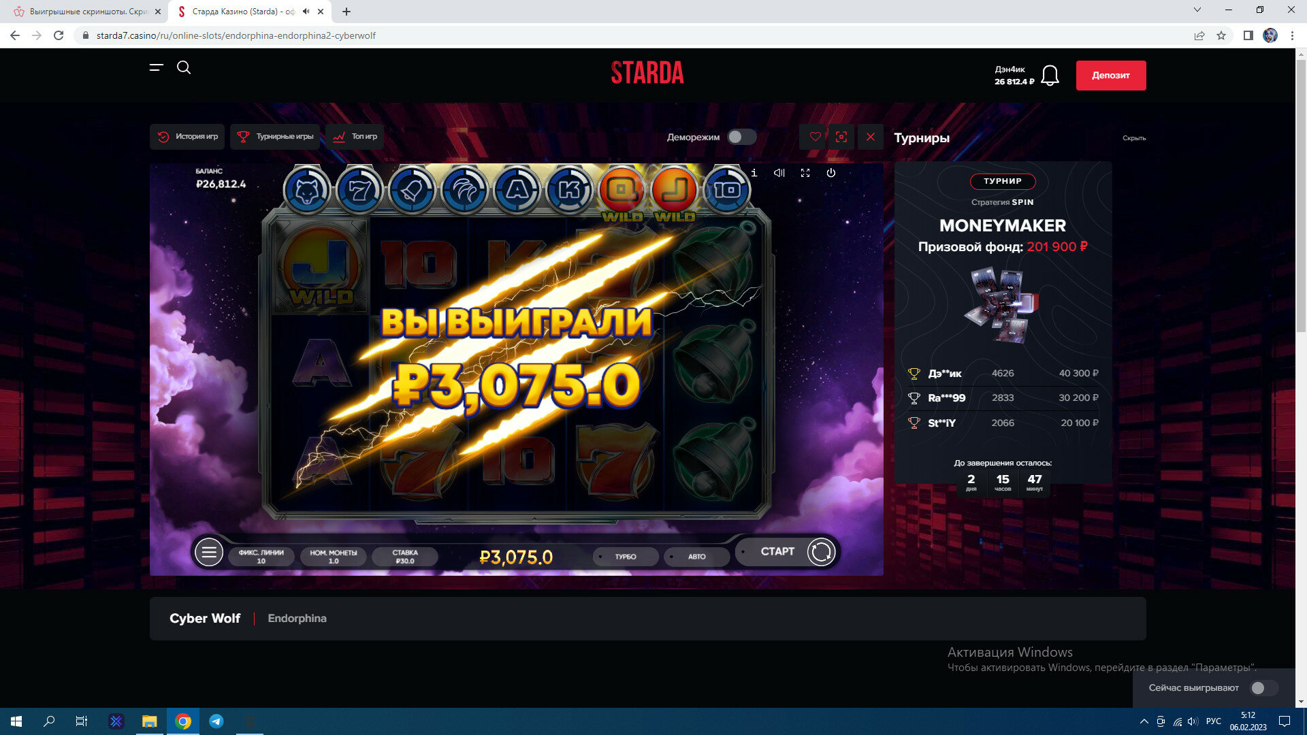Screen dimensions: 1307x735
Task: Open the НОМ. МОНЕТЫ coin value selector
Action: (x=334, y=557)
